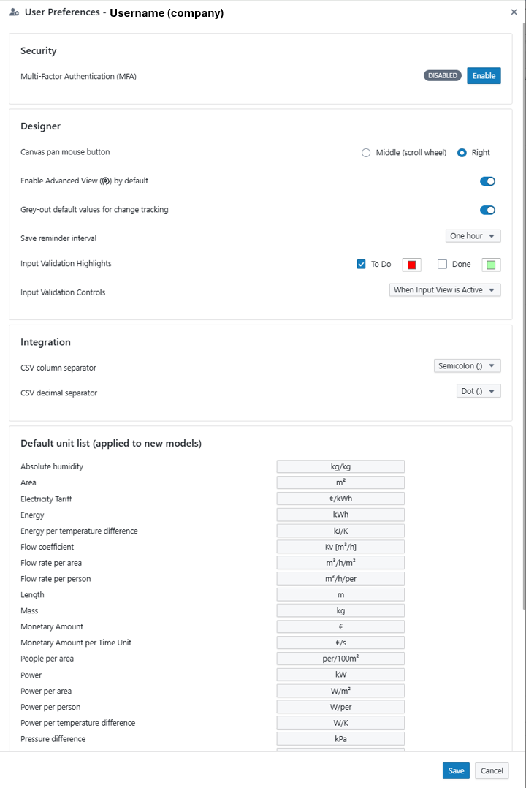
Task: Open Input Validation Controls dropdown
Action: [x=445, y=290]
